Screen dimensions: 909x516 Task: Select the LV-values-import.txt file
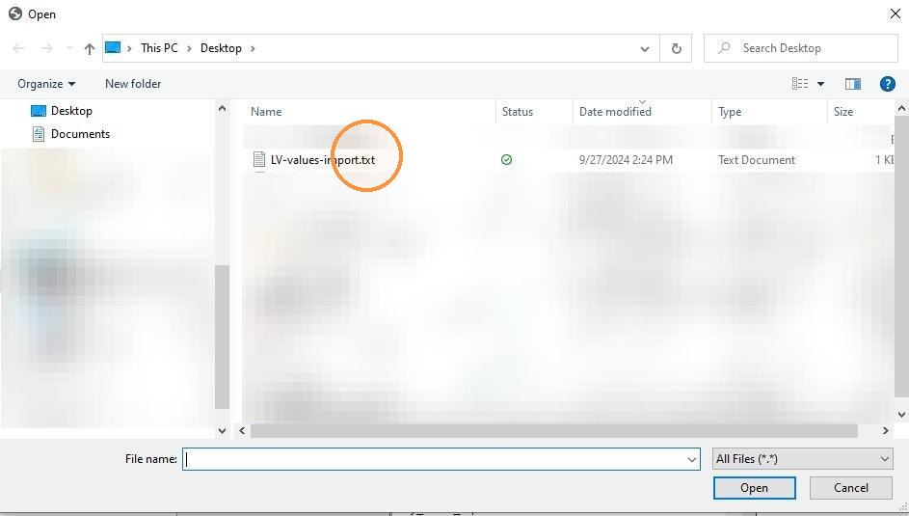coord(323,160)
